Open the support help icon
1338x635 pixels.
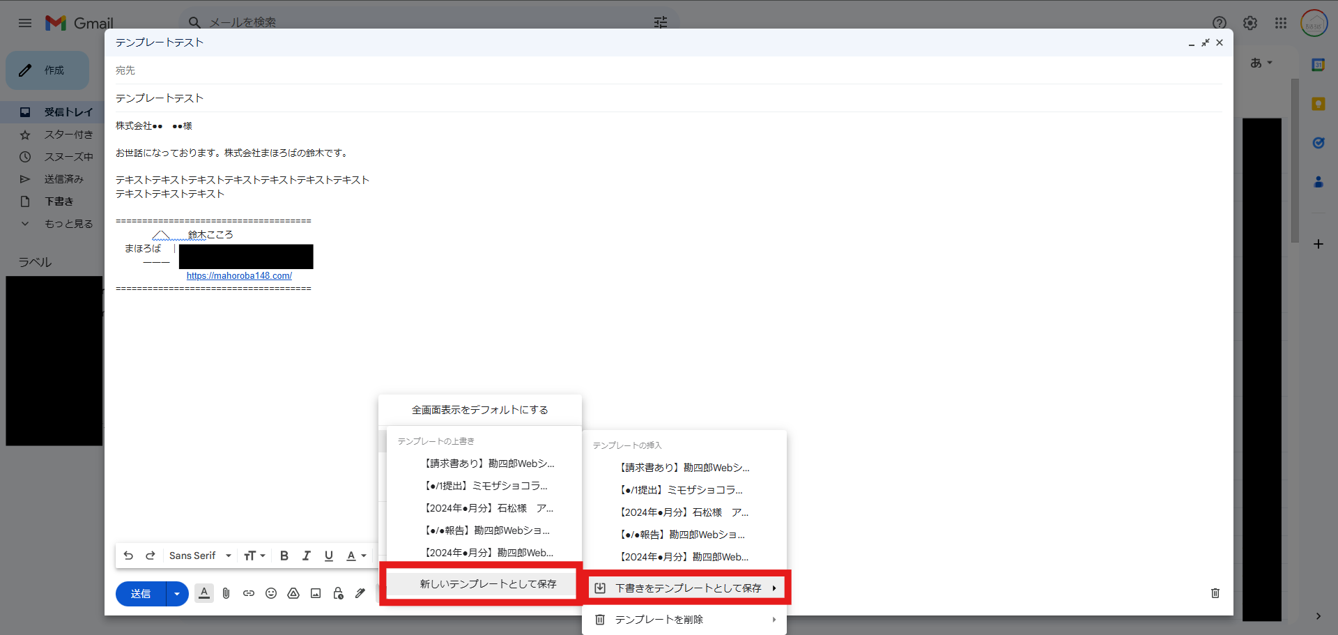pos(1220,23)
